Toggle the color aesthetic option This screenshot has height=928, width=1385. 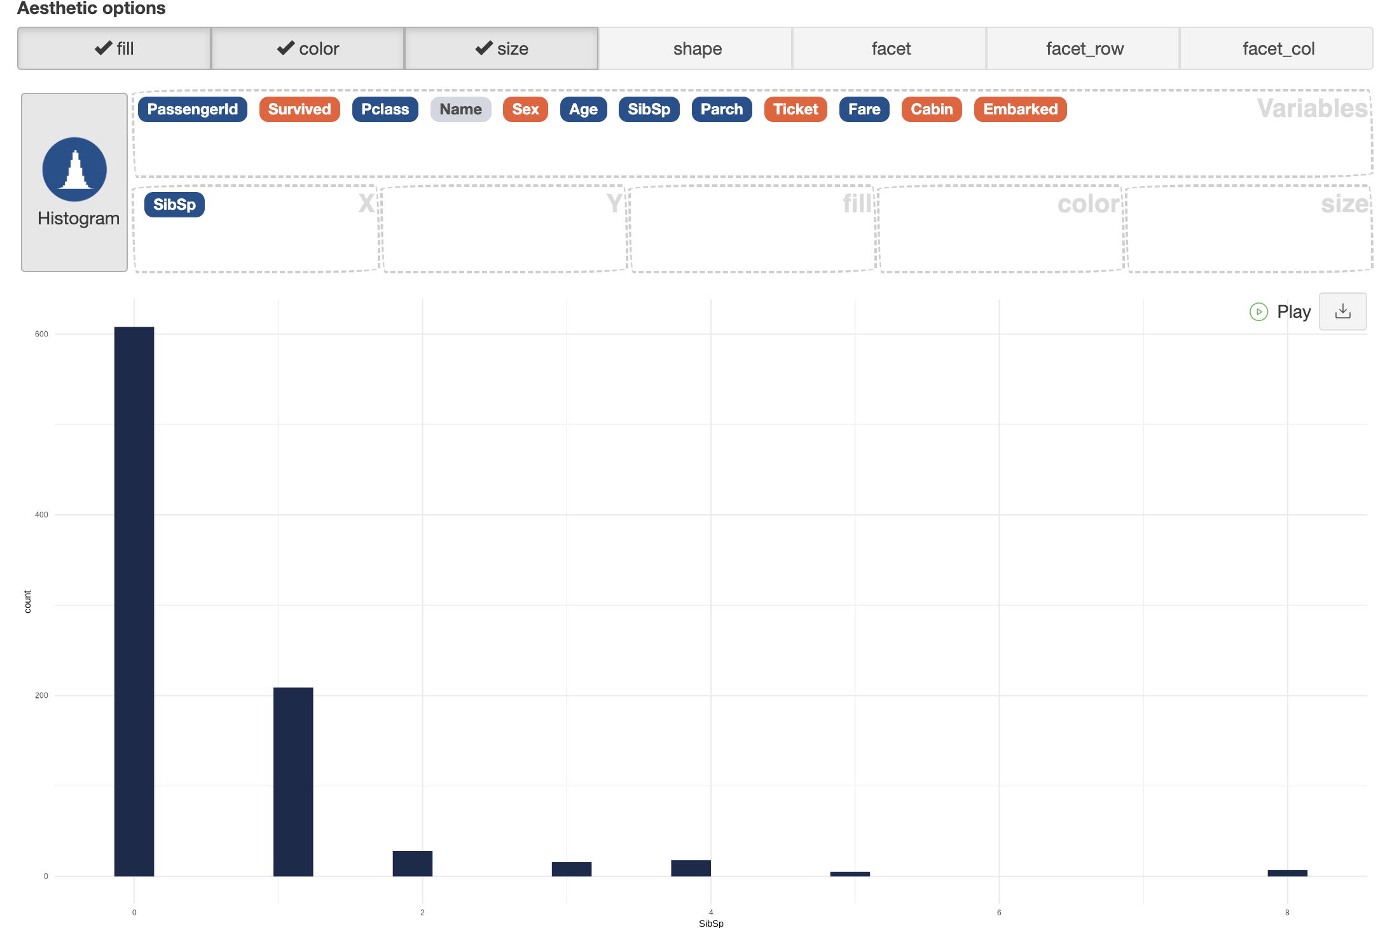point(308,49)
